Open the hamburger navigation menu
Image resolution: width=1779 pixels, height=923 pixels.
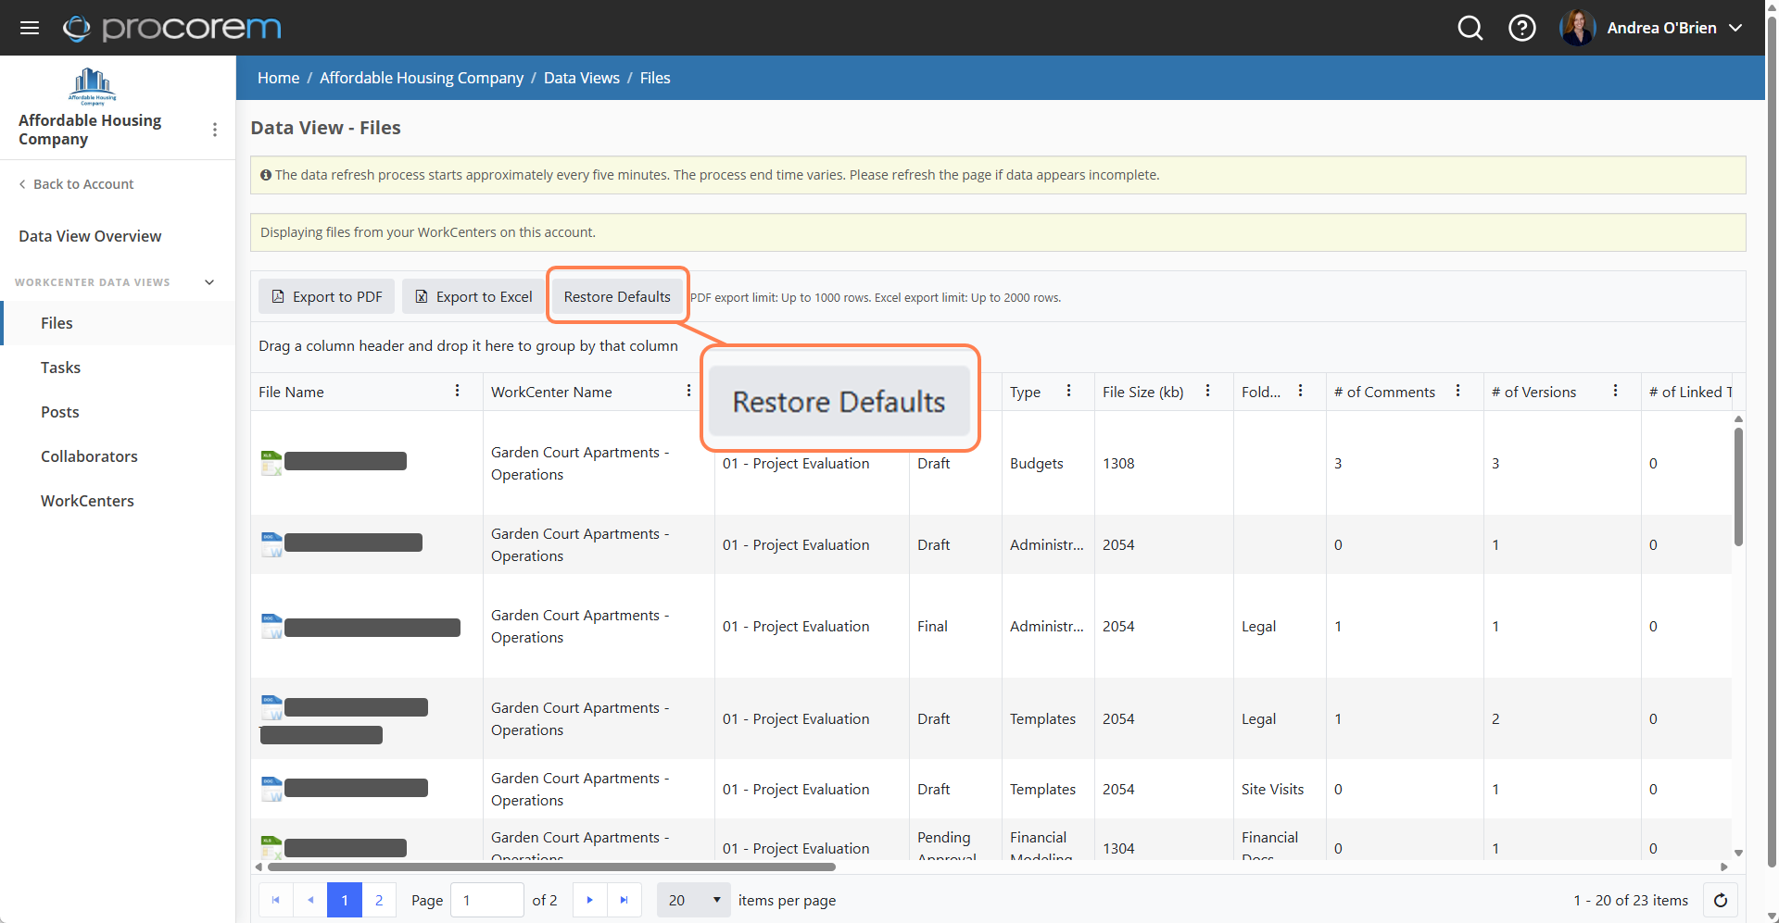(x=30, y=28)
